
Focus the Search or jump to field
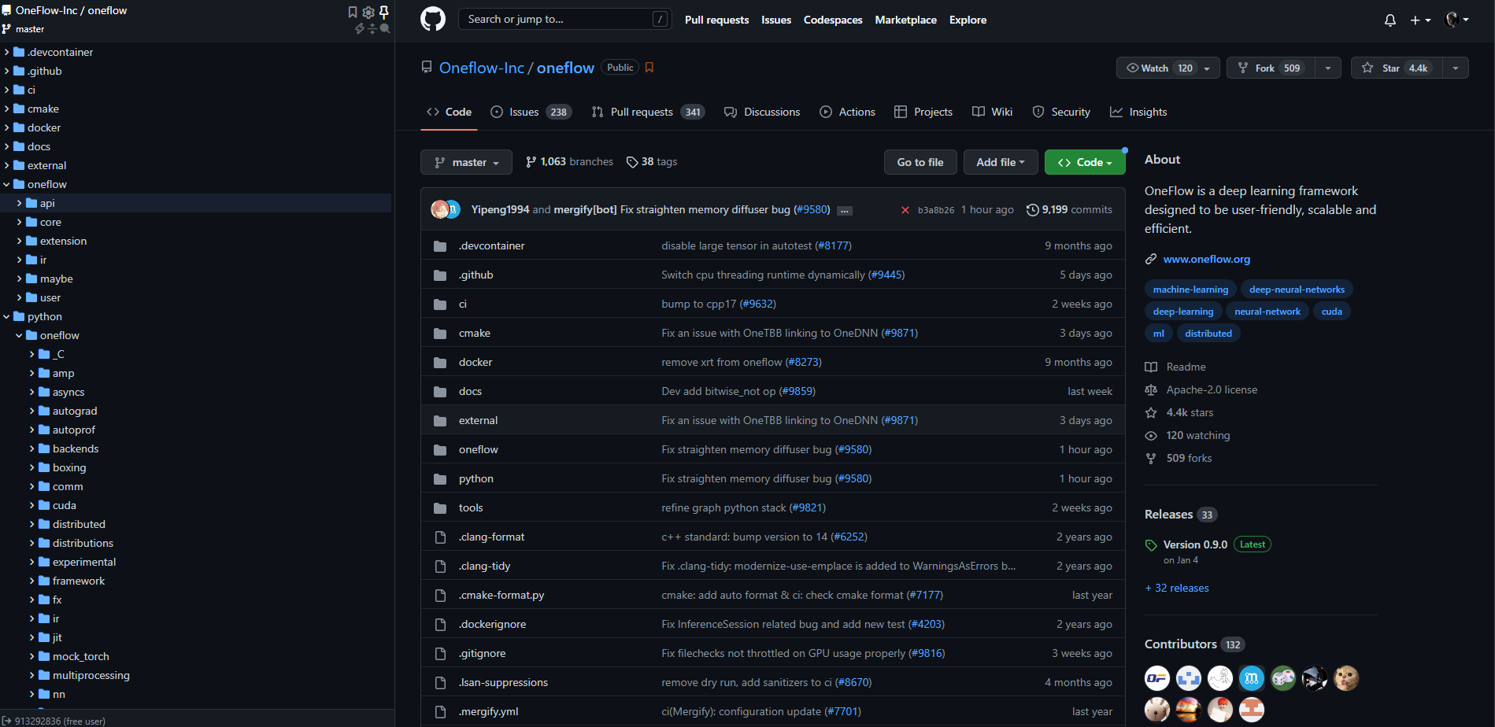tap(564, 19)
